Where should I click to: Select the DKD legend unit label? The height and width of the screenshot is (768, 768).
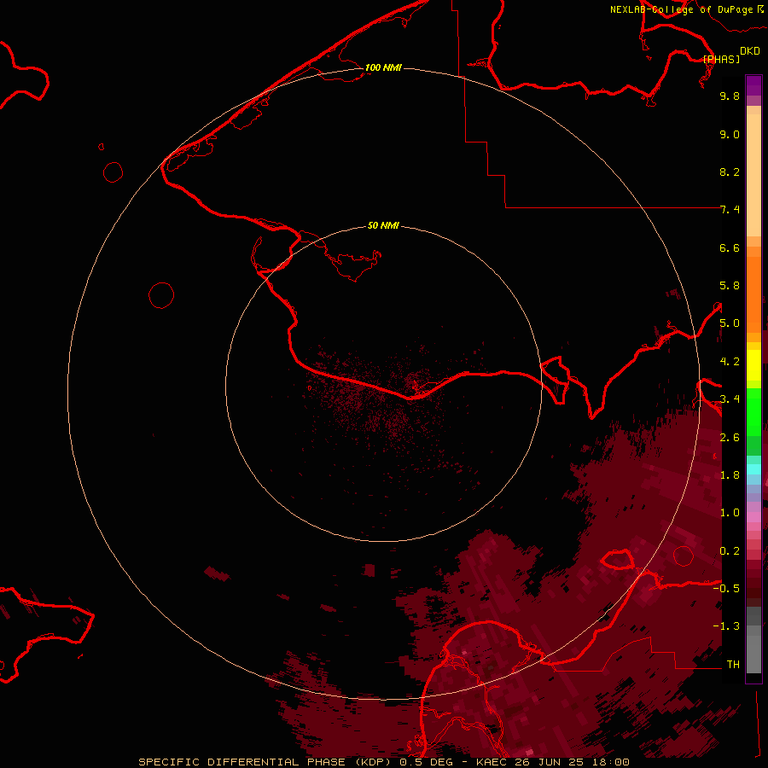(750, 51)
